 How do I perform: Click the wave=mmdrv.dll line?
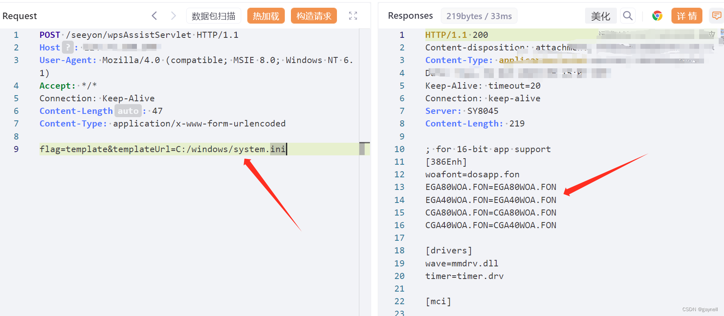pyautogui.click(x=462, y=264)
